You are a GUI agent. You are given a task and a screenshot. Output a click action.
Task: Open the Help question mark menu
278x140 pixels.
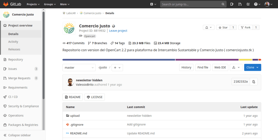coord(257,4)
